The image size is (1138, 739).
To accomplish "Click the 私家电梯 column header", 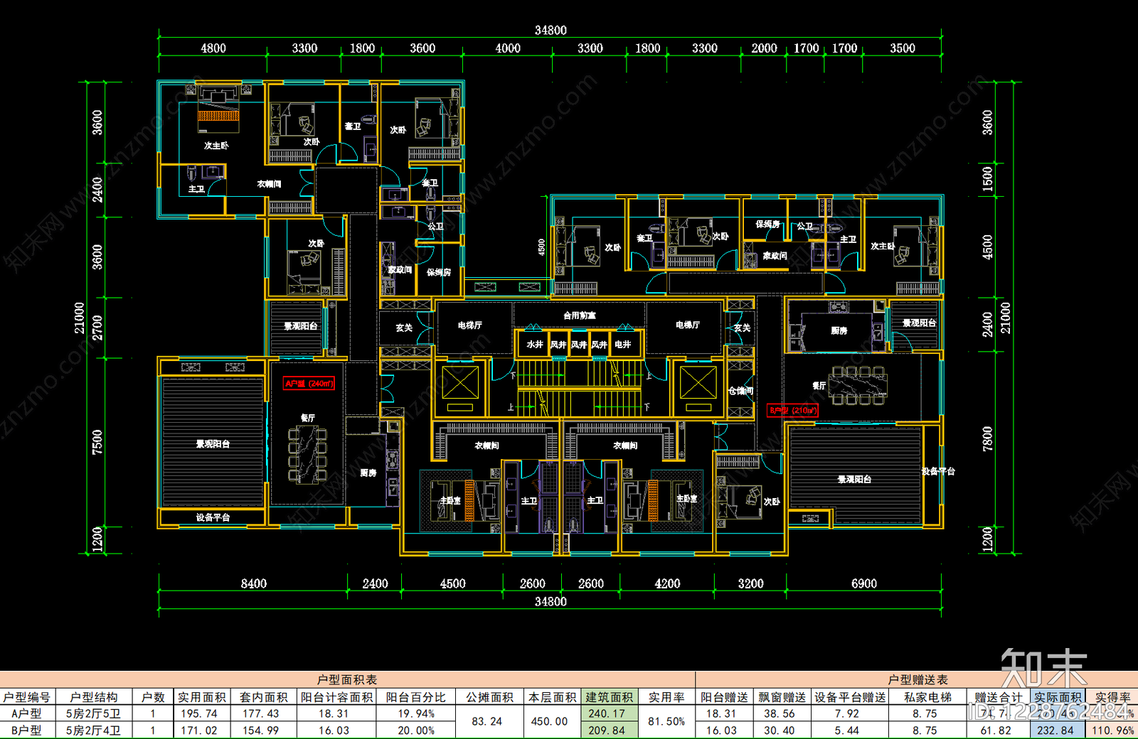I will 928,697.
